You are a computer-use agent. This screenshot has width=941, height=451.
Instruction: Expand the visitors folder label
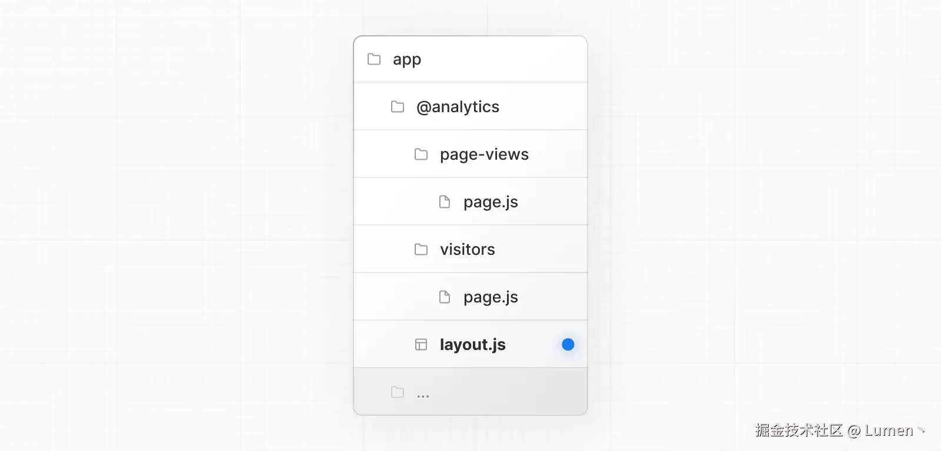click(468, 250)
